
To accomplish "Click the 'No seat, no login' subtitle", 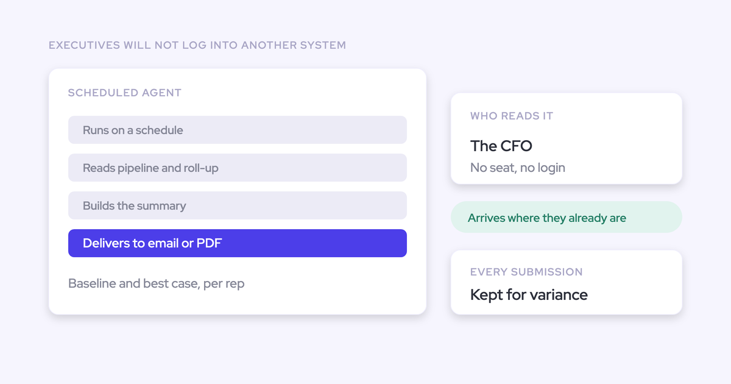I will (518, 168).
